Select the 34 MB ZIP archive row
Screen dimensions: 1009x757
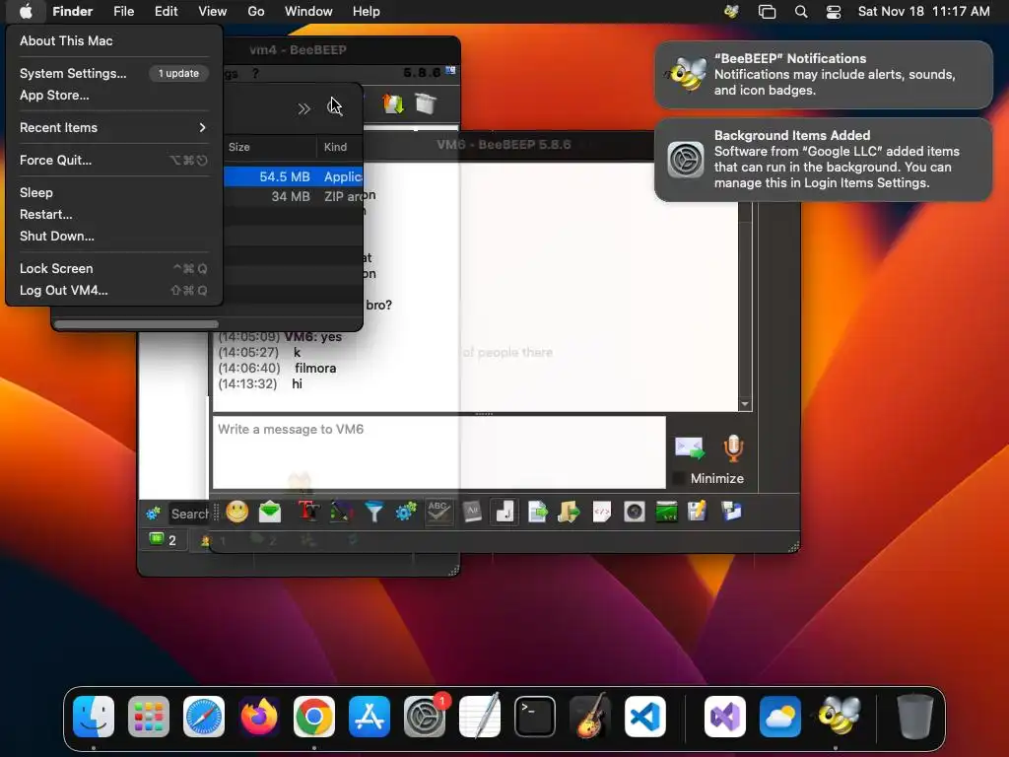click(x=294, y=196)
